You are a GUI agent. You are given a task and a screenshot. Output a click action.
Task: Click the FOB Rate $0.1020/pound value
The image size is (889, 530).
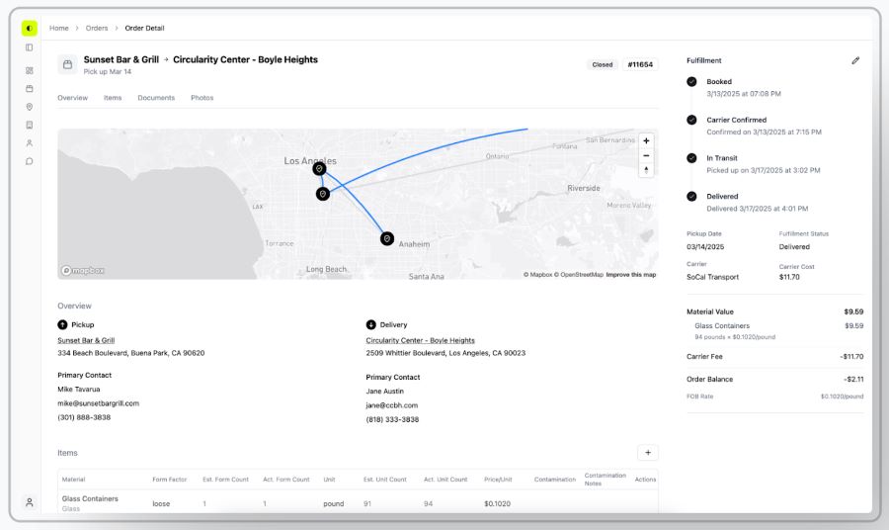coord(842,397)
